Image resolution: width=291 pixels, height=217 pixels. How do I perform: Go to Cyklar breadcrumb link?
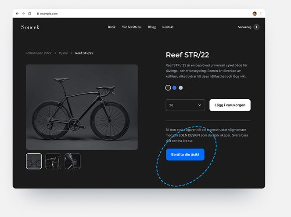click(63, 53)
